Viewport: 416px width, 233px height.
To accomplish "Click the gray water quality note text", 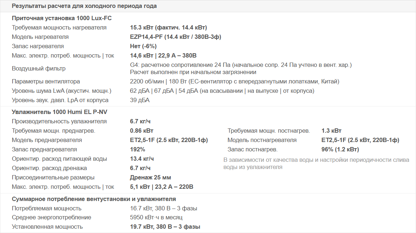I will tap(316, 163).
